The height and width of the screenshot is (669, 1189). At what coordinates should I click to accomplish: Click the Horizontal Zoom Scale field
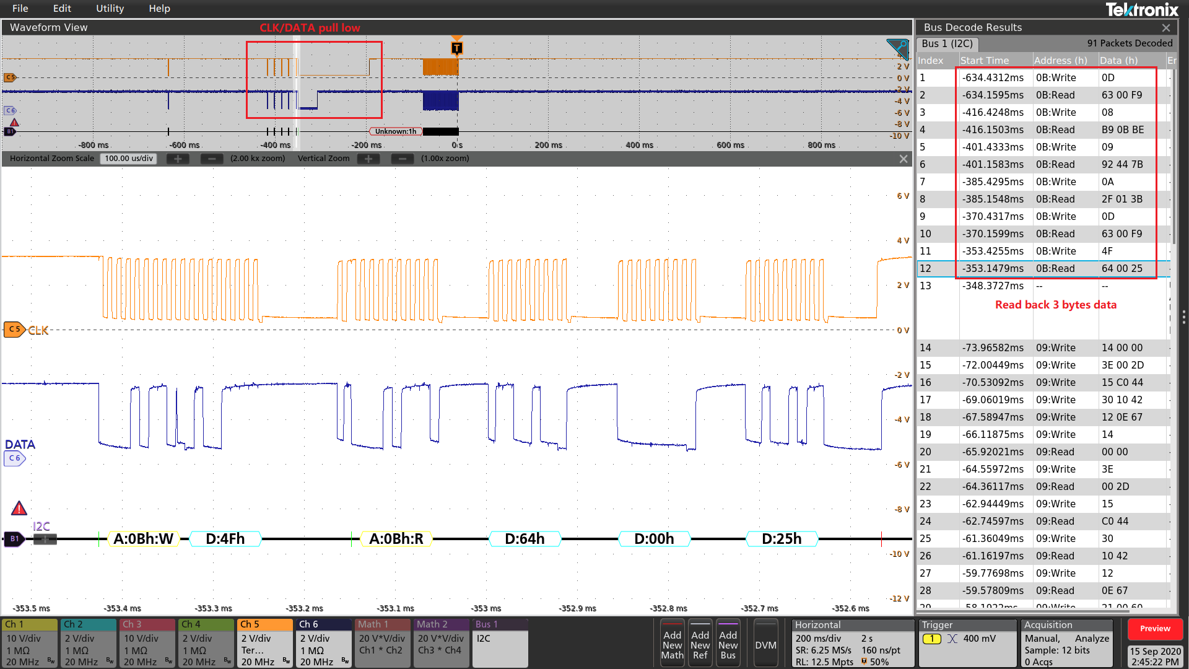[129, 159]
